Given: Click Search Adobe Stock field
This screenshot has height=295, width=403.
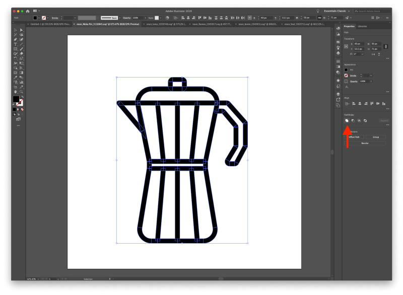Looking at the screenshot, I should [372, 11].
